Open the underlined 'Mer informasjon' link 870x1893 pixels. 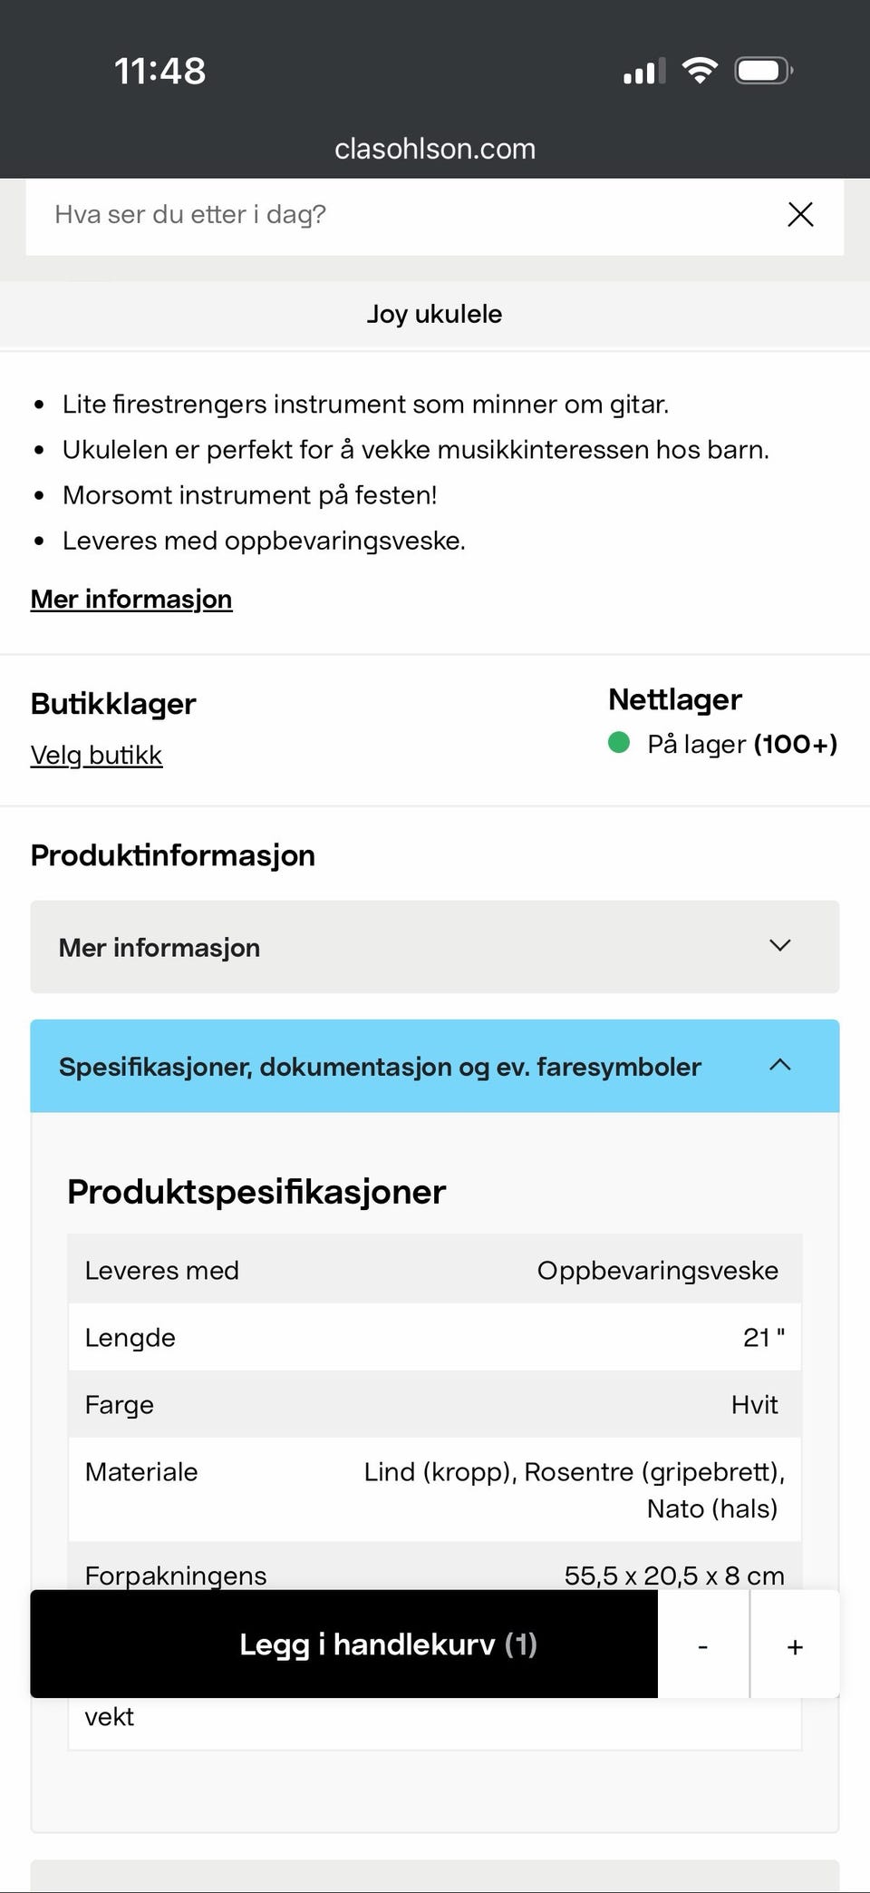coord(131,600)
